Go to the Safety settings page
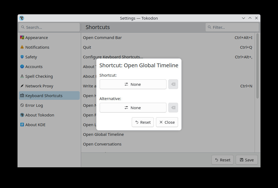 [49, 57]
